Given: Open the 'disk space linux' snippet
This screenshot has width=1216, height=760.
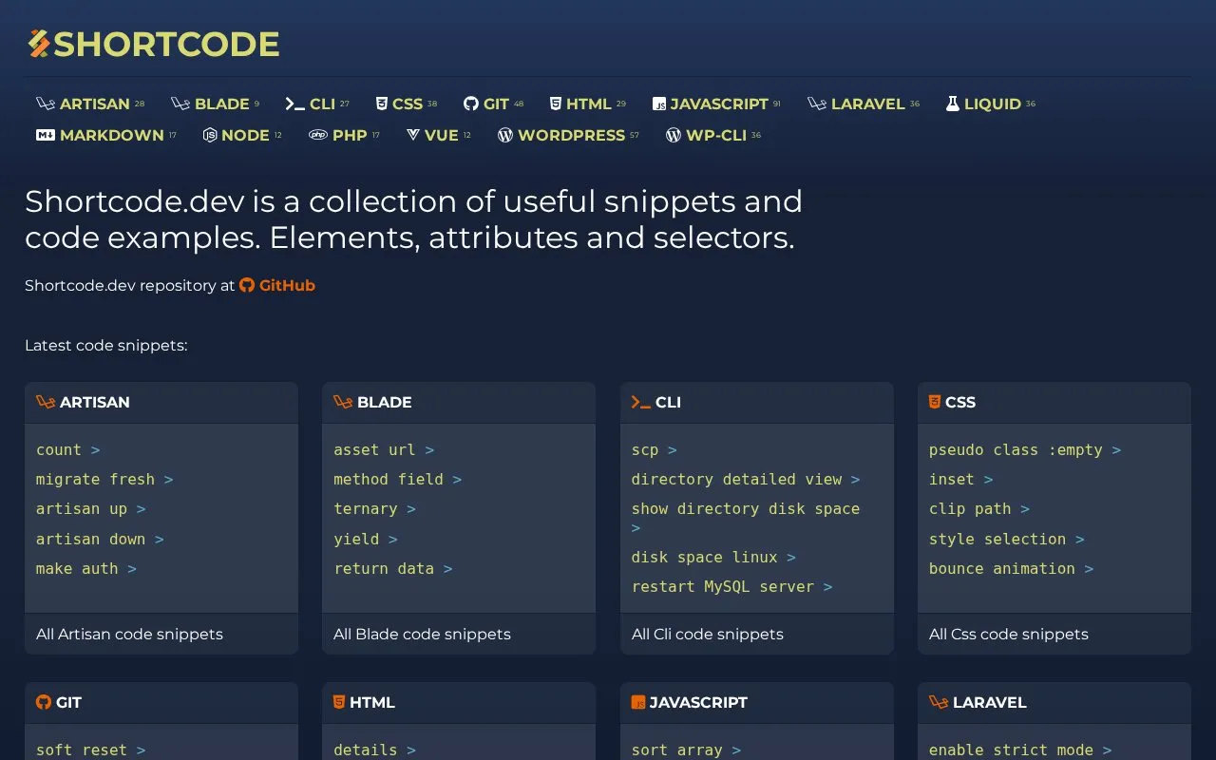Looking at the screenshot, I should tap(713, 557).
